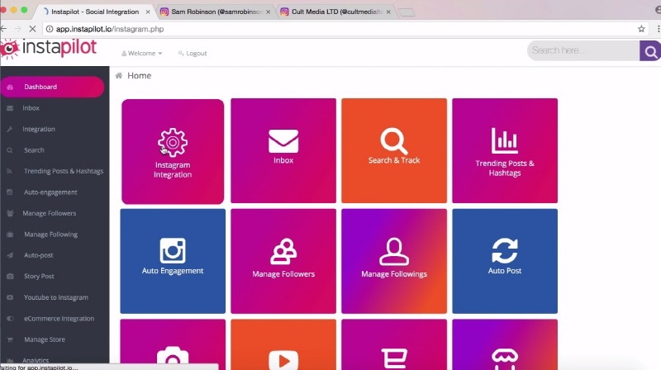Open a new browser tab

click(407, 12)
